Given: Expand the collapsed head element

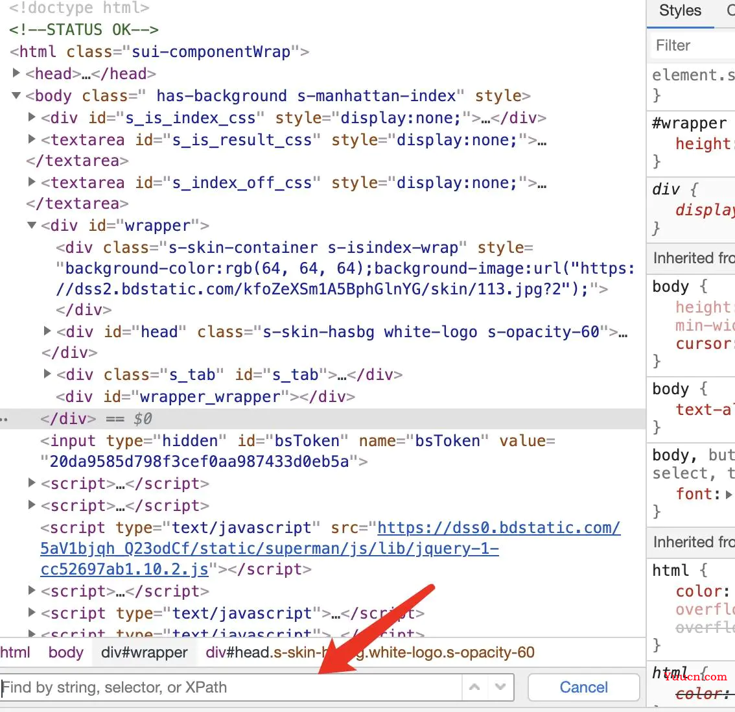Looking at the screenshot, I should 16,73.
